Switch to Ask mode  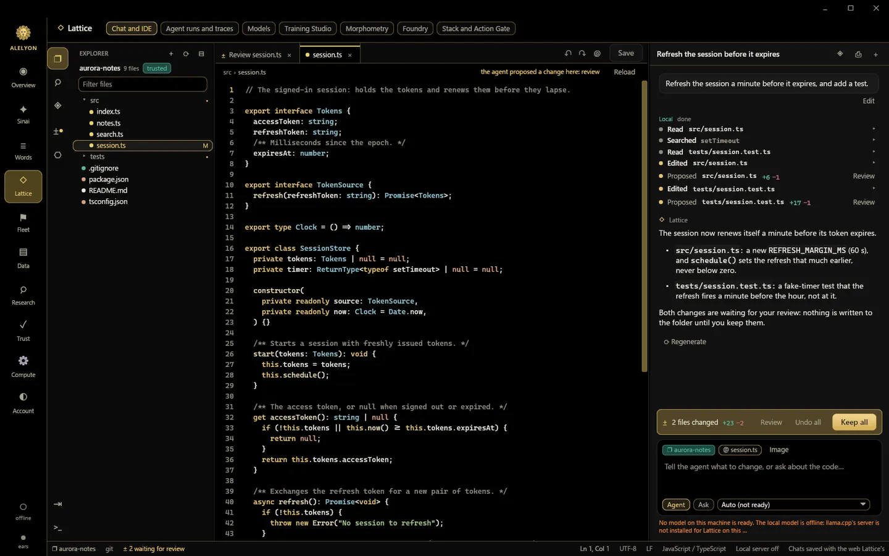pos(703,505)
